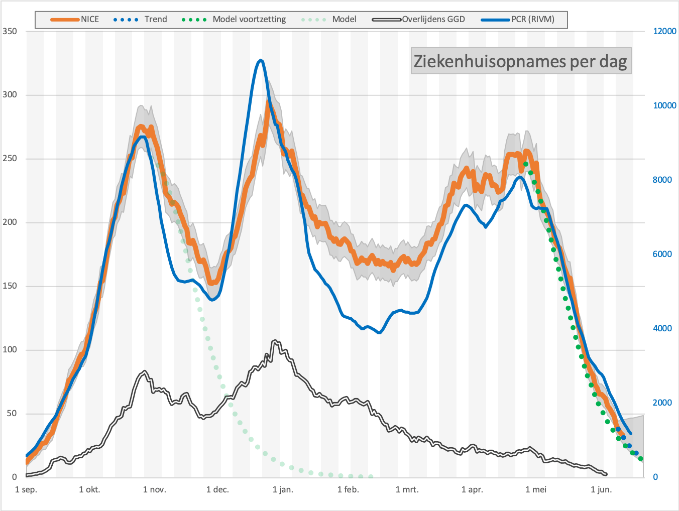679x511 pixels.
Task: Click the 1 mei x-axis label
Action: [536, 489]
